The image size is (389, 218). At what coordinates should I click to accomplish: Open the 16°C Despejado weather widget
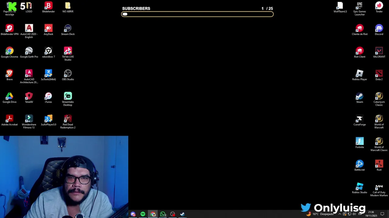point(320,214)
